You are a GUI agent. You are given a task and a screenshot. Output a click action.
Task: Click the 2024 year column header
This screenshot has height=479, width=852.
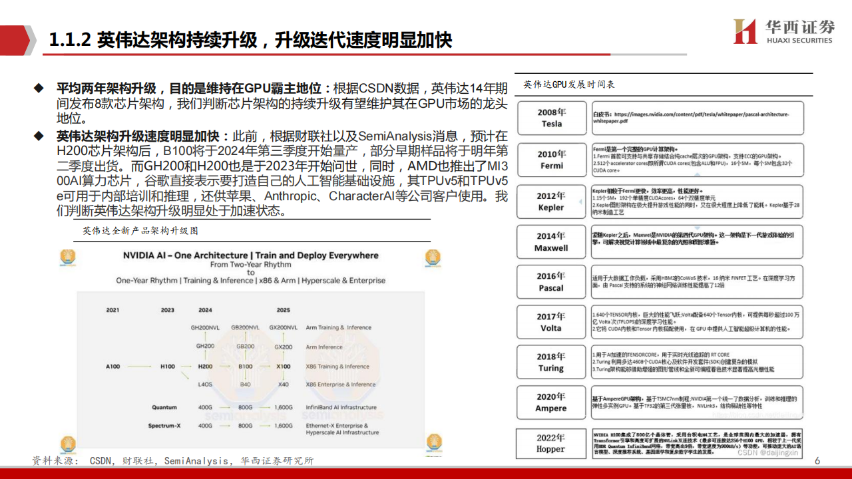pyautogui.click(x=205, y=310)
